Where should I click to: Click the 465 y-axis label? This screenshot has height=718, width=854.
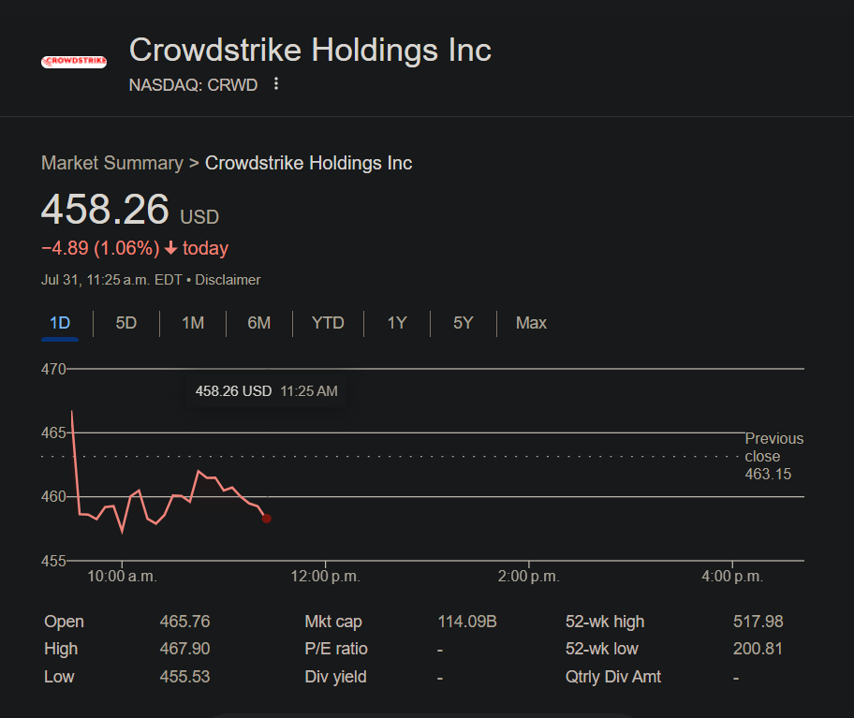53,432
